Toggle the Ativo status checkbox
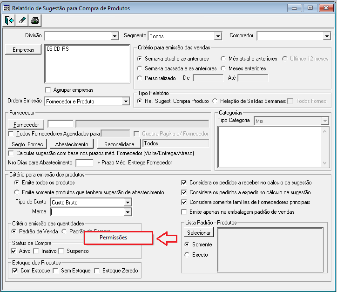This screenshot has height=292, width=337. (x=14, y=251)
